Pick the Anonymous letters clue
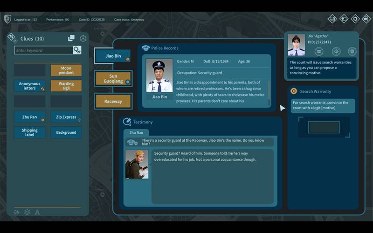This screenshot has width=373, height=233. 29,86
